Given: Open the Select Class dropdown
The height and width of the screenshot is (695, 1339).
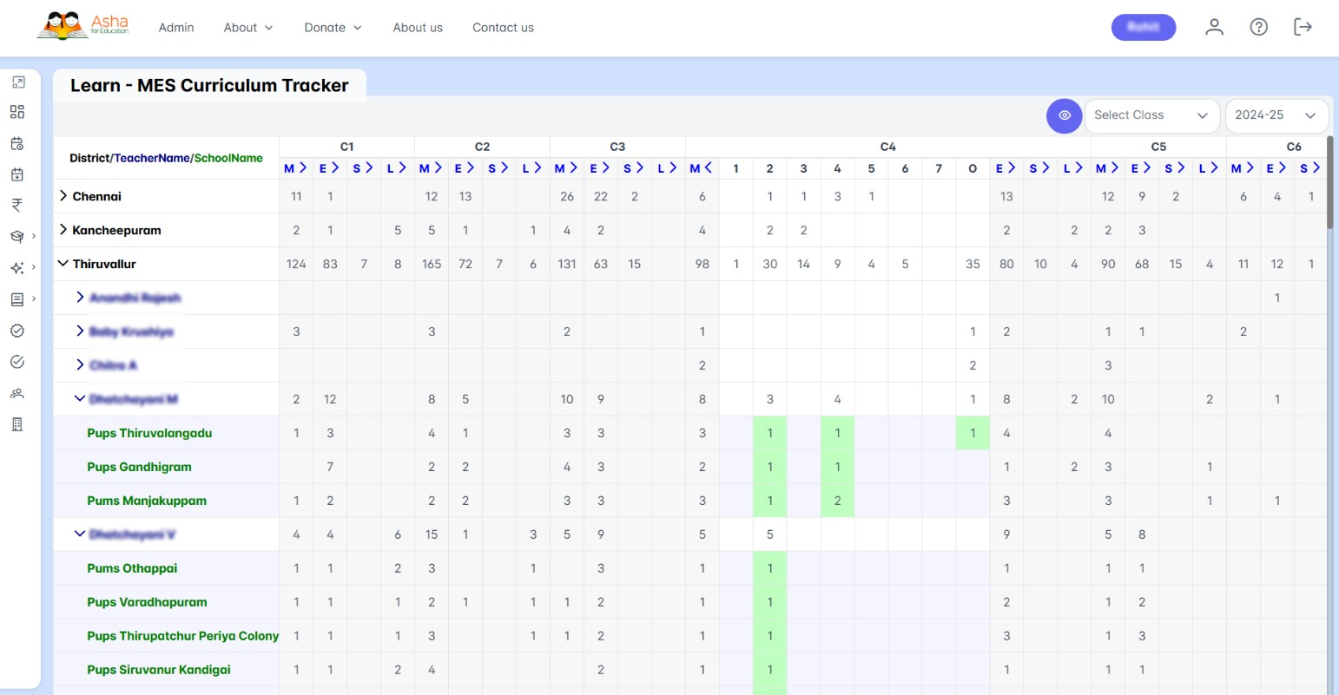Looking at the screenshot, I should coord(1150,115).
